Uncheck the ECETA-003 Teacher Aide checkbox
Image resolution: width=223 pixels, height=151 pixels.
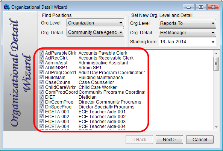pyautogui.click(x=41, y=121)
